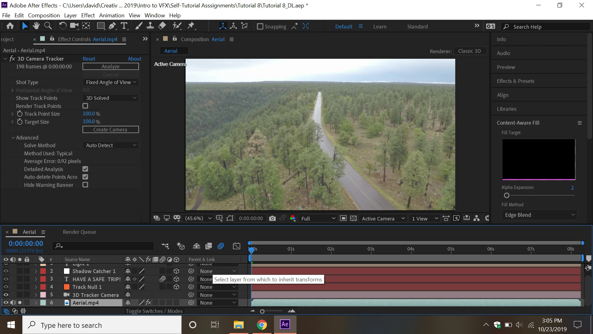Select the Puppet Pin tool
The height and width of the screenshot is (334, 593).
coord(191,26)
